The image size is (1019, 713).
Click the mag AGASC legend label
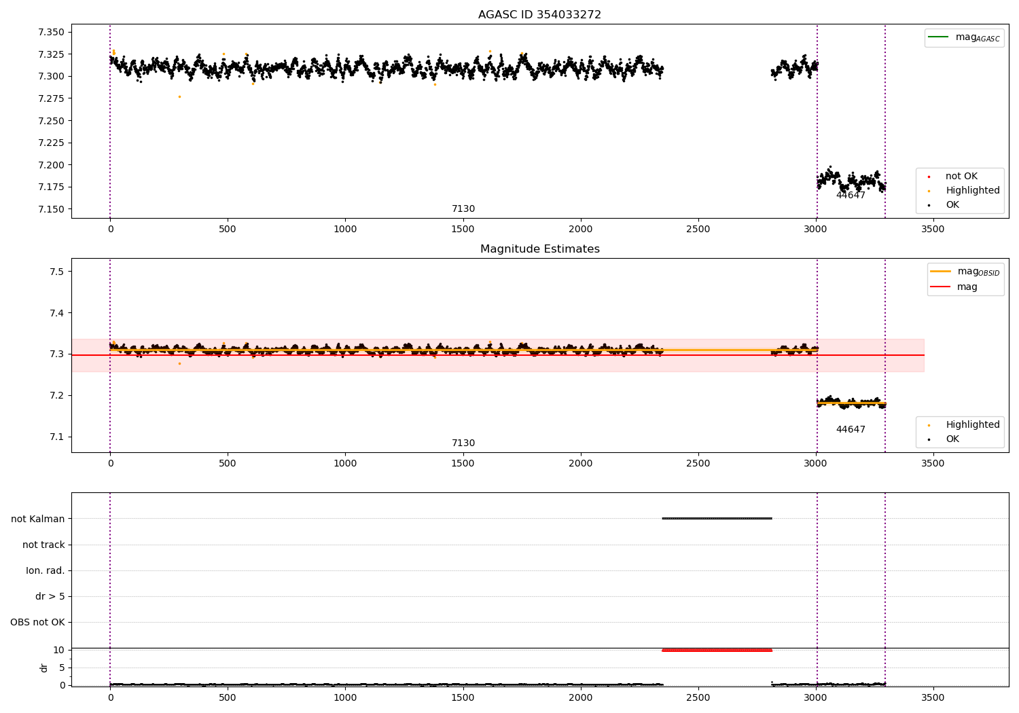(978, 37)
